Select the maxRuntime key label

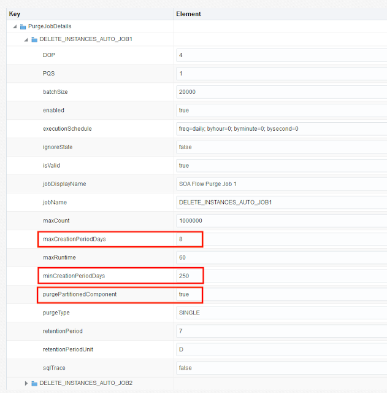tap(59, 257)
